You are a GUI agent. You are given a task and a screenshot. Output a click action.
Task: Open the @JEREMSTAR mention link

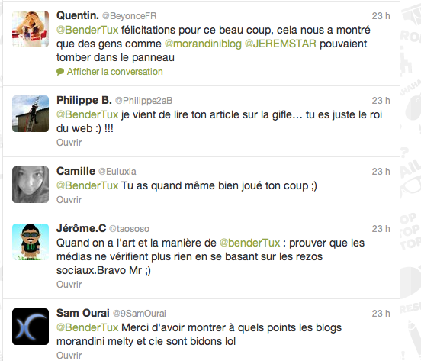coord(281,44)
